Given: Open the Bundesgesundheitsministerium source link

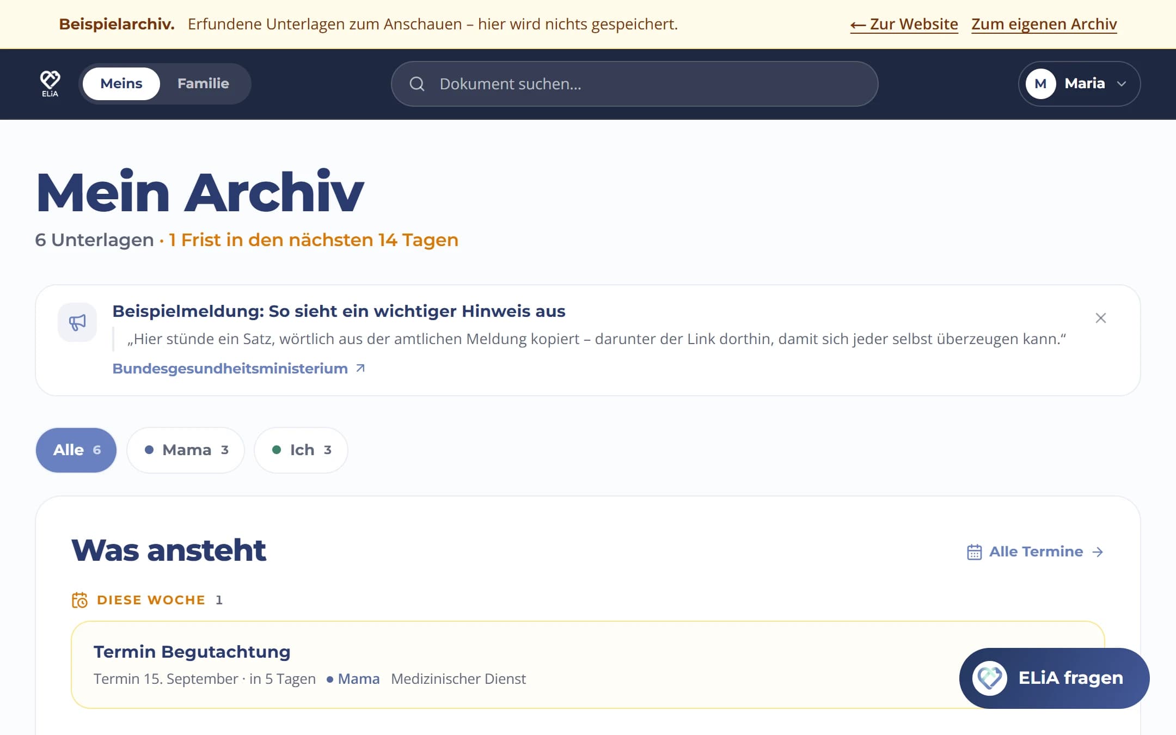Looking at the screenshot, I should [x=230, y=369].
